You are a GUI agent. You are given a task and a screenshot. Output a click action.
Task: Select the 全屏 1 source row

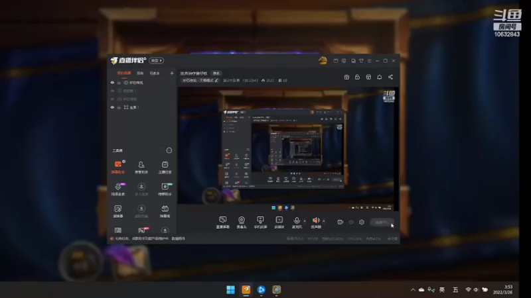click(141, 107)
